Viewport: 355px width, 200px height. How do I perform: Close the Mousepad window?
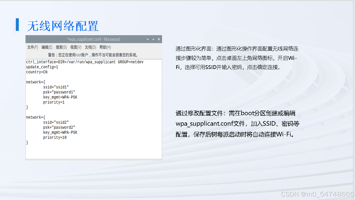pos(159,39)
